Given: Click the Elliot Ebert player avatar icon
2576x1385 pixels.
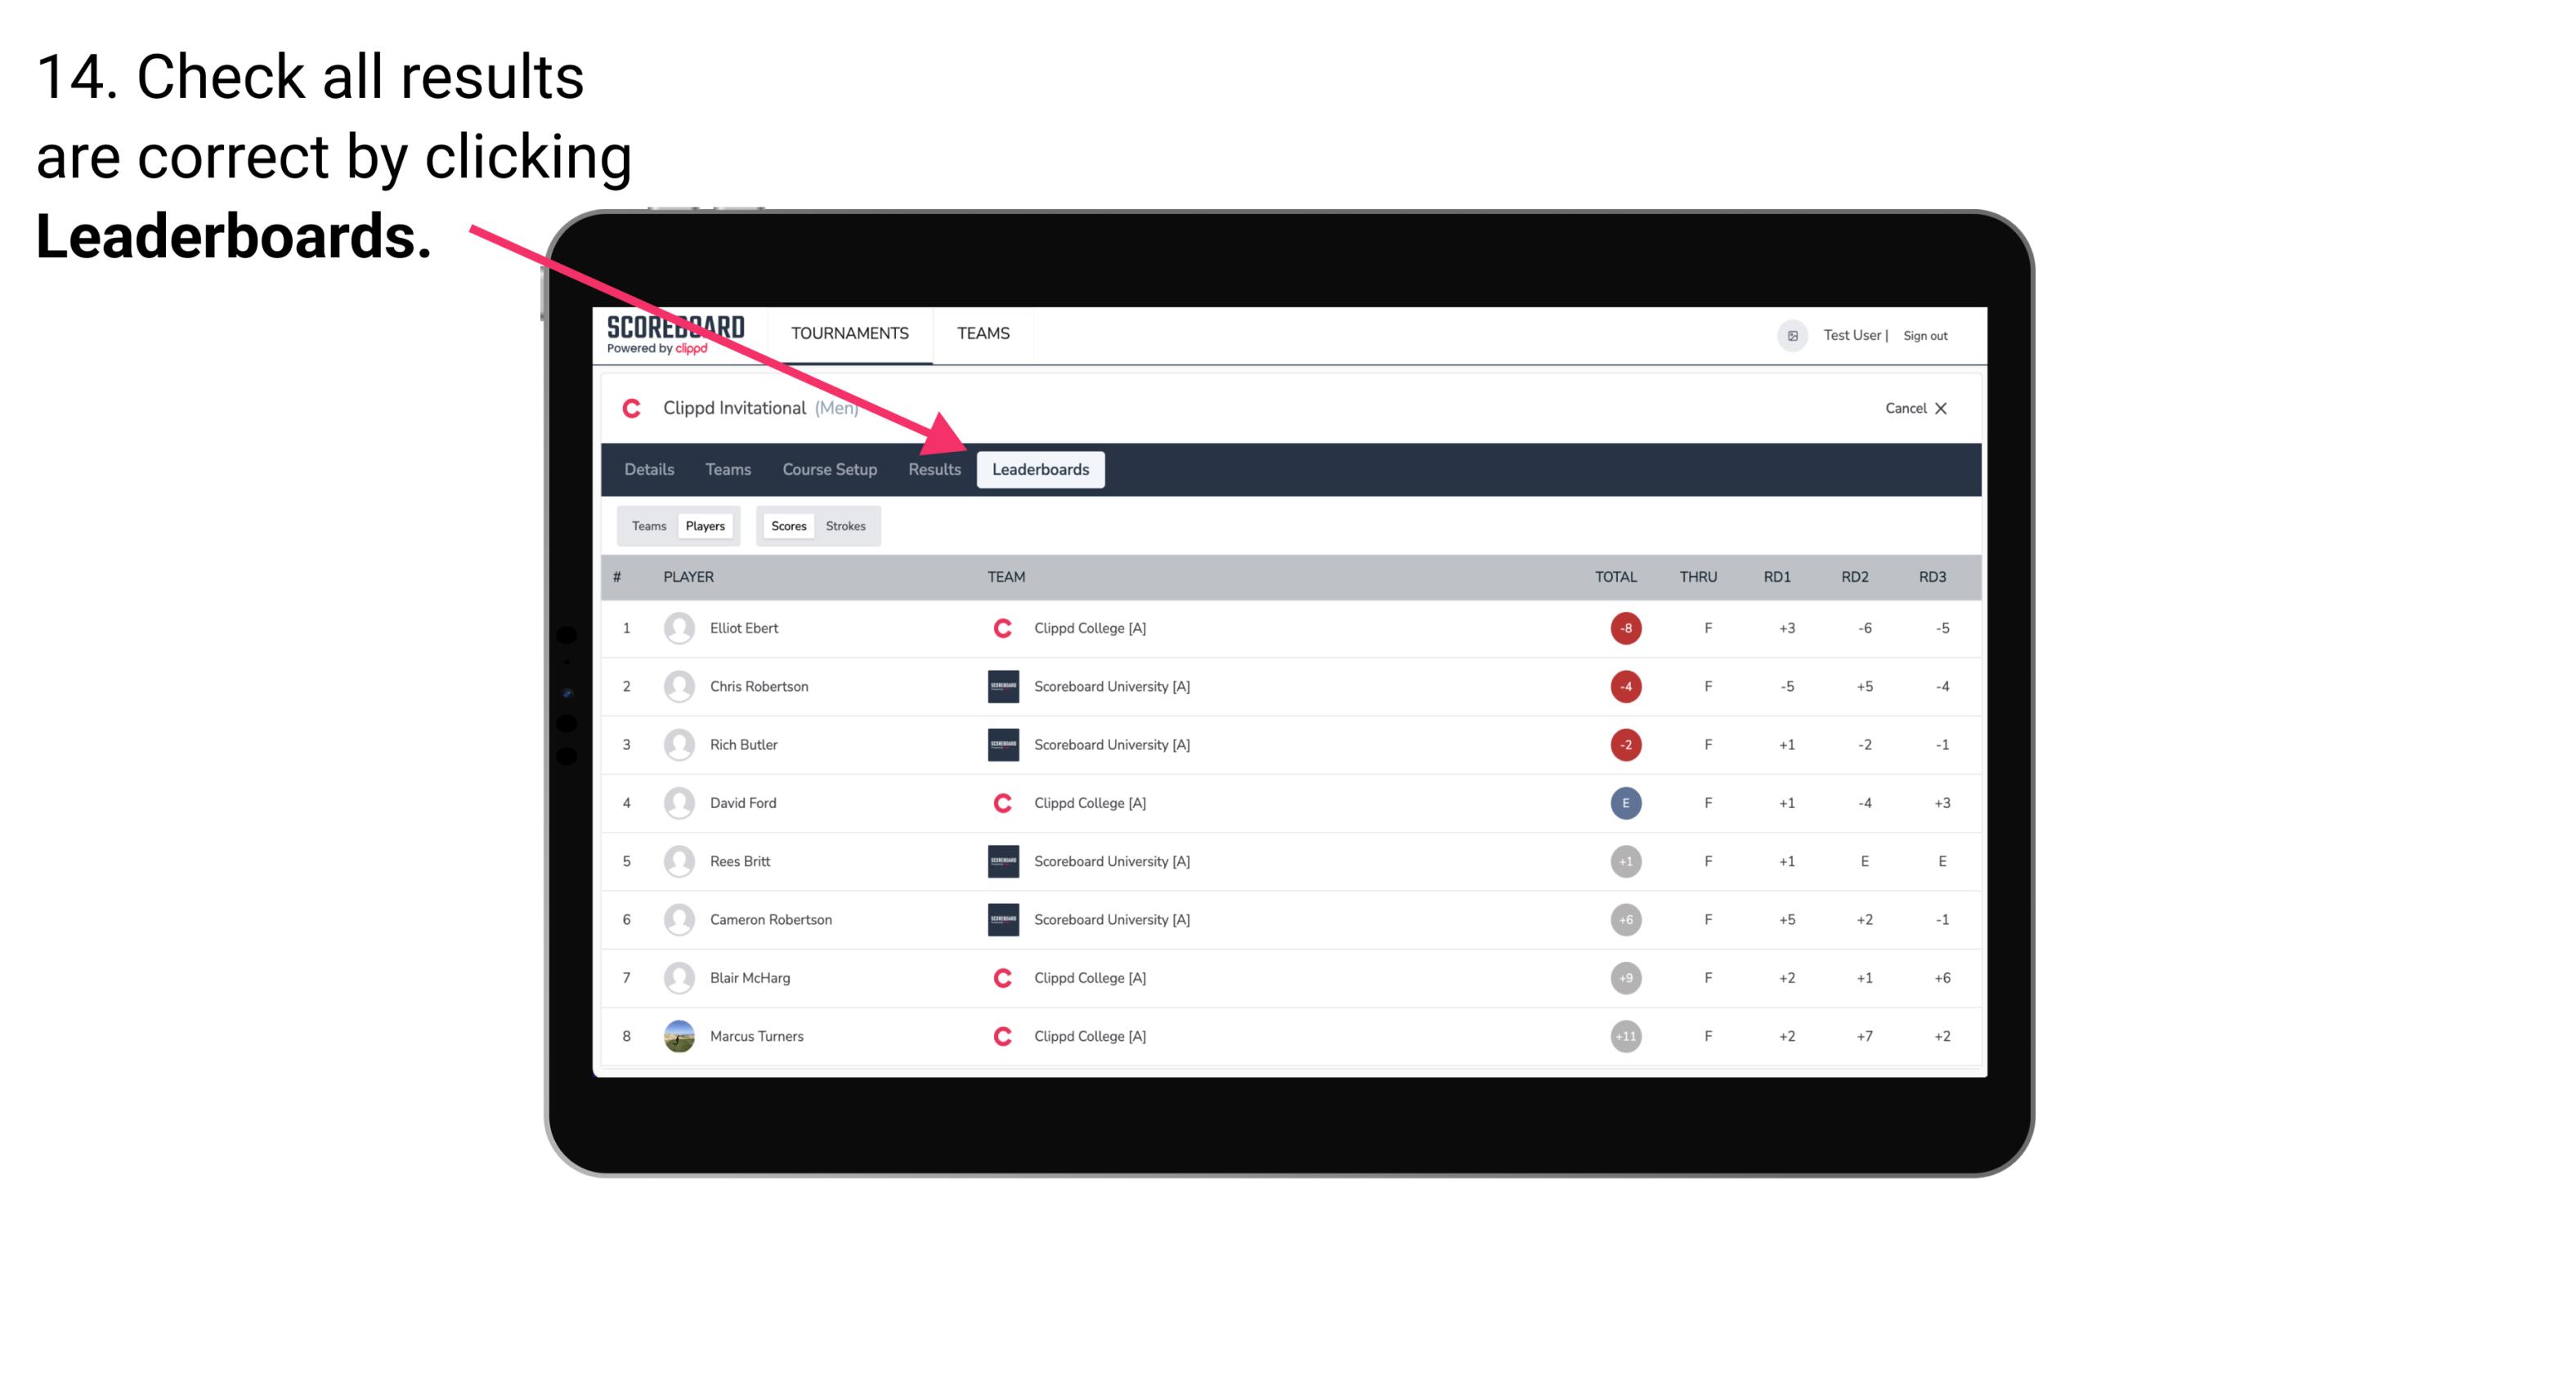Looking at the screenshot, I should pos(675,628).
